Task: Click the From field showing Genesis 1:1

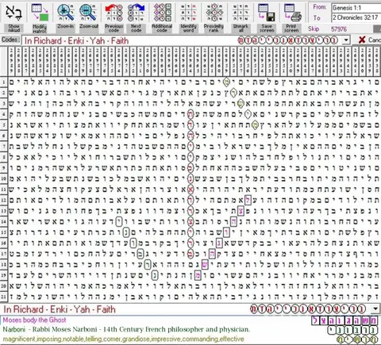Action: click(x=356, y=8)
